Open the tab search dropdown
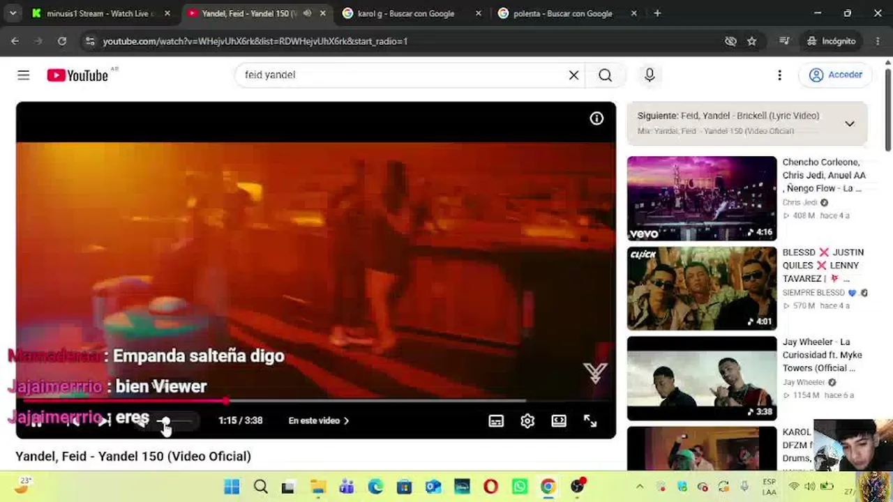The width and height of the screenshot is (893, 502). (13, 13)
